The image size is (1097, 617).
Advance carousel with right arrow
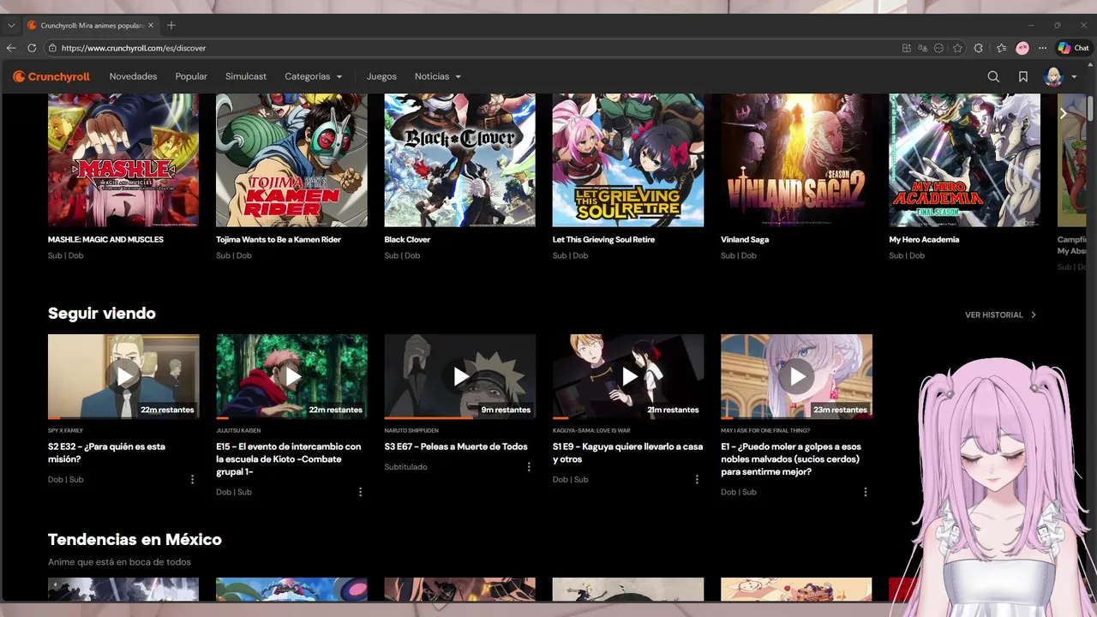pos(1063,113)
